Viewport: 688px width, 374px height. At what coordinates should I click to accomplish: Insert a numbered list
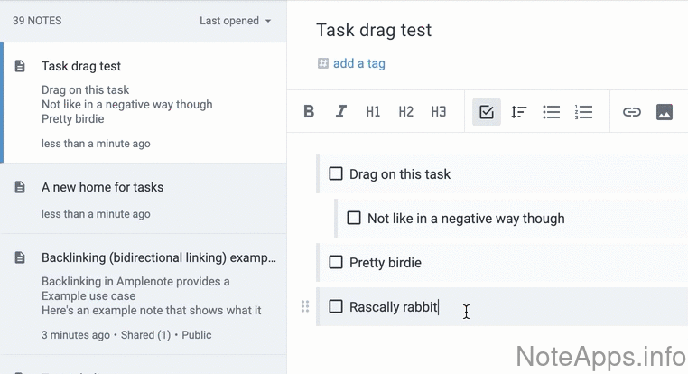click(x=583, y=112)
